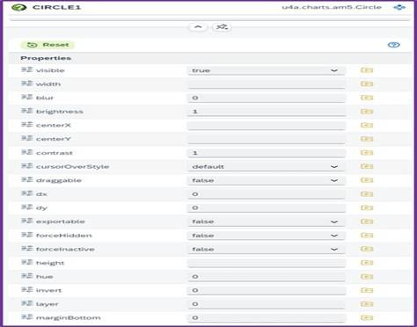Click the binding icon for height
417x327 pixels.
(367, 263)
